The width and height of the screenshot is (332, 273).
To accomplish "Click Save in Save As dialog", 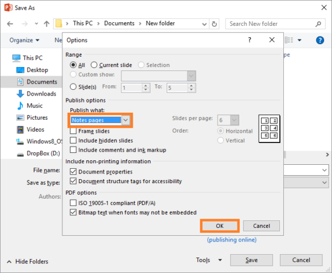I will 251,260.
